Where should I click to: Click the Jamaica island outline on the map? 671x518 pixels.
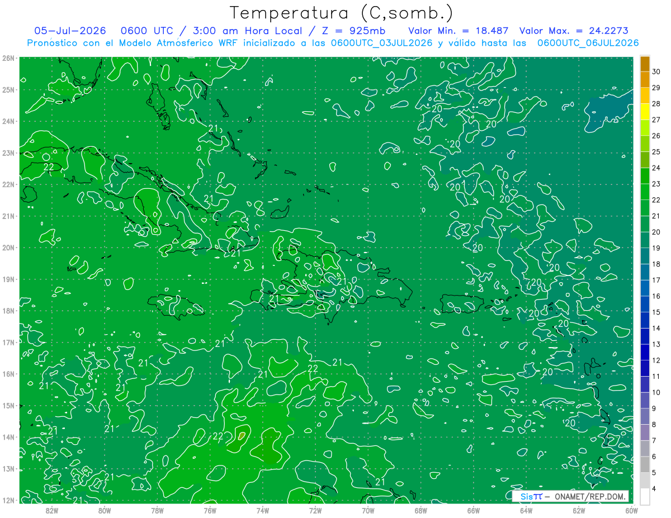click(176, 306)
